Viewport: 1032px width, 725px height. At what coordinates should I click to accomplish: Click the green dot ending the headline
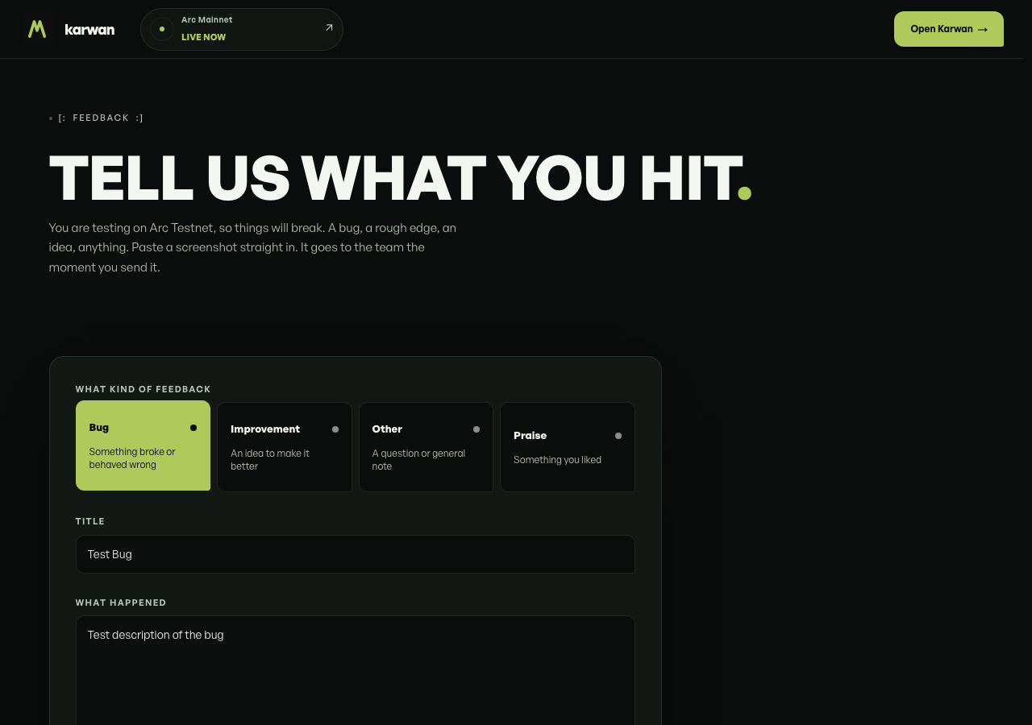pyautogui.click(x=745, y=193)
